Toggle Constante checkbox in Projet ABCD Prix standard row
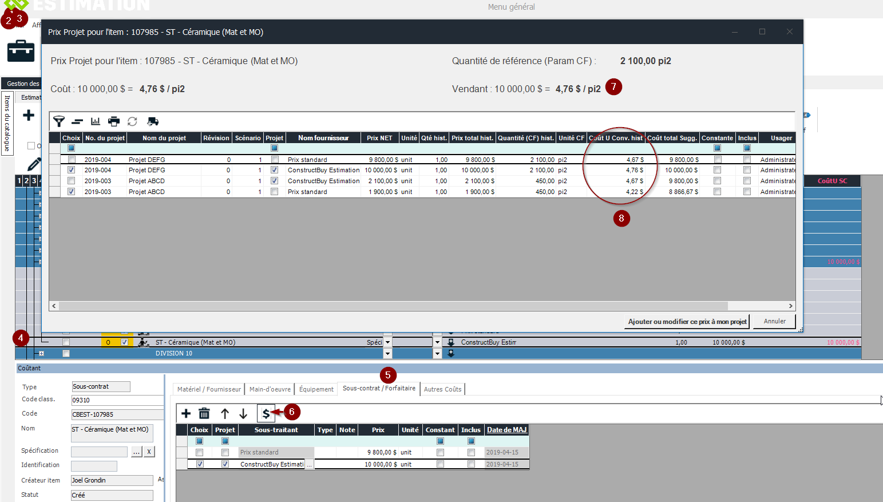The height and width of the screenshot is (502, 883). [x=717, y=192]
